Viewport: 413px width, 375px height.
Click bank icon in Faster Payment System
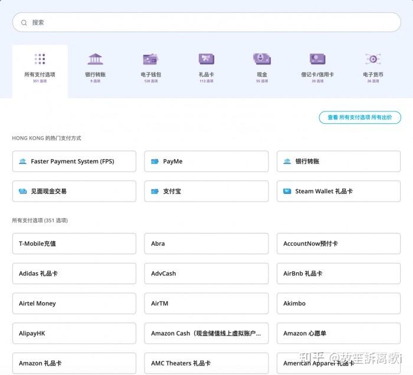[23, 162]
